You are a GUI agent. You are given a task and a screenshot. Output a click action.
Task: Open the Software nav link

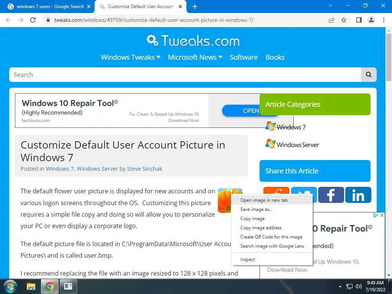[243, 57]
